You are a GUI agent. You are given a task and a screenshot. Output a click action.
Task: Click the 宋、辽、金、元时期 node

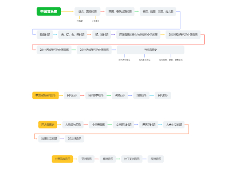pyautogui.click(x=72, y=35)
